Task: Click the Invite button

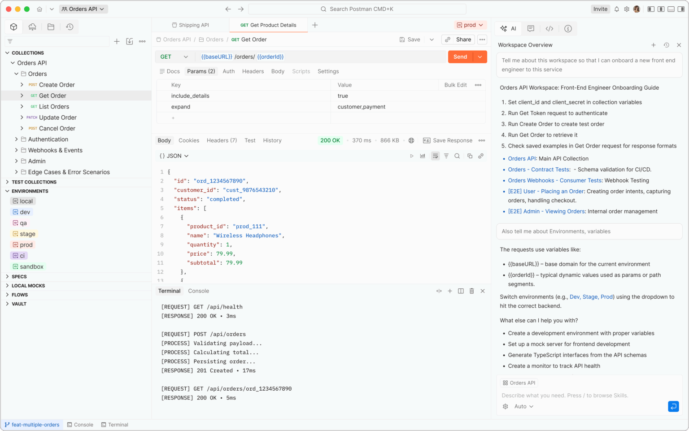Action: [x=600, y=9]
